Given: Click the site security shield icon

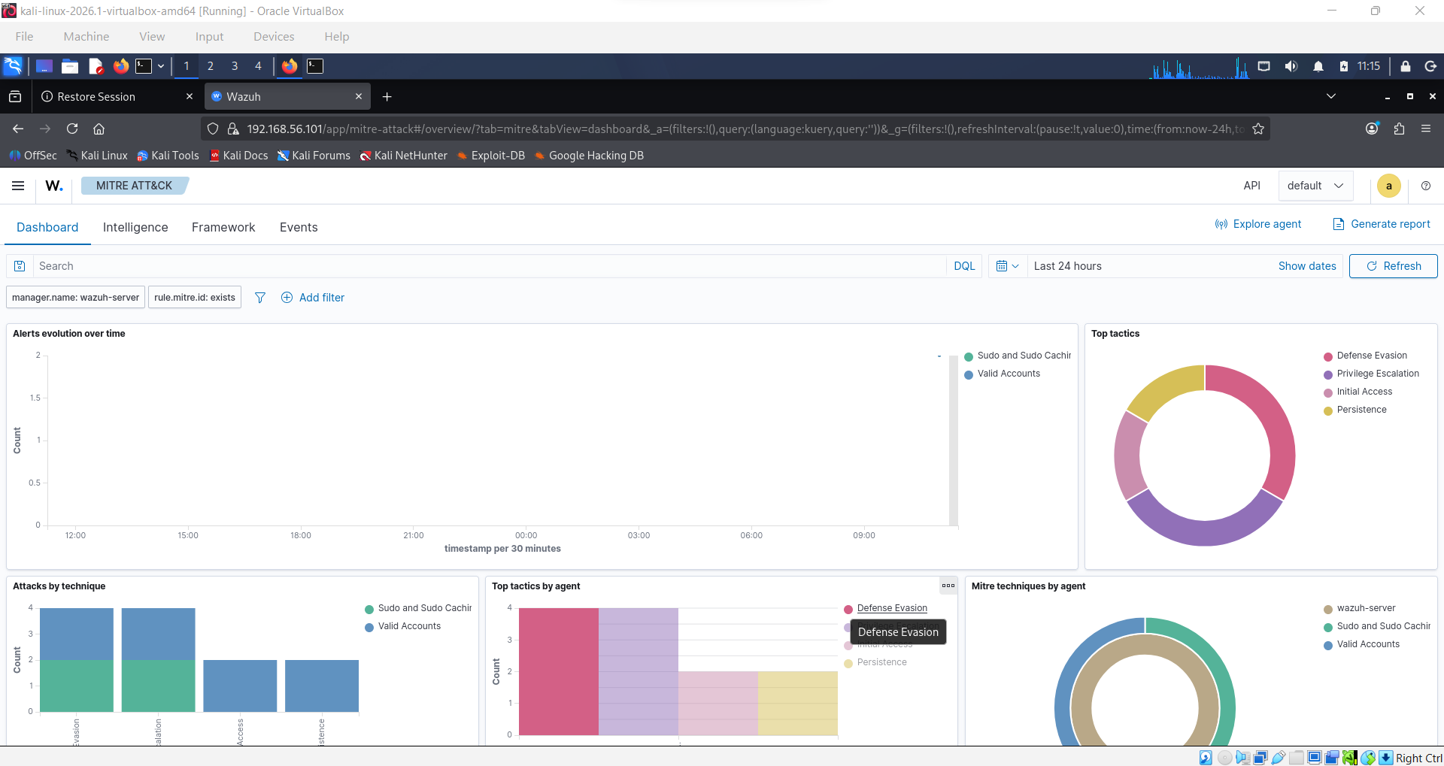Looking at the screenshot, I should click(x=213, y=129).
